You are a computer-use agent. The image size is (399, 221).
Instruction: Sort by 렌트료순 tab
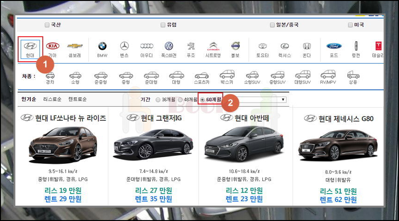[x=78, y=99]
